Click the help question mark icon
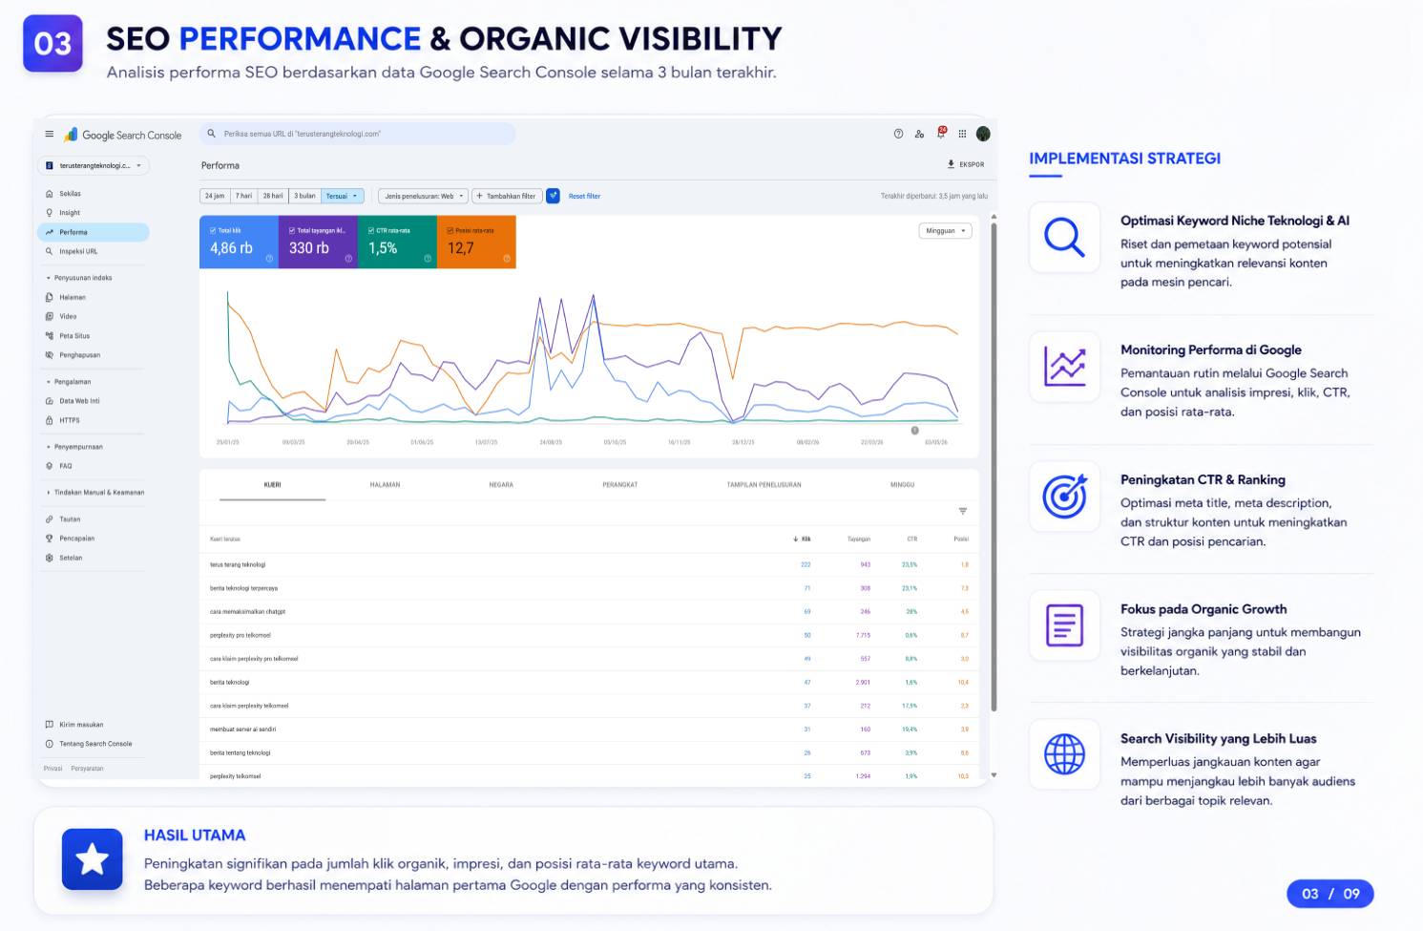The image size is (1423, 931). tap(898, 134)
